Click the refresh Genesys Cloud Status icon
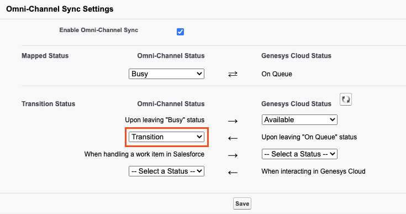406x214 pixels. click(346, 100)
